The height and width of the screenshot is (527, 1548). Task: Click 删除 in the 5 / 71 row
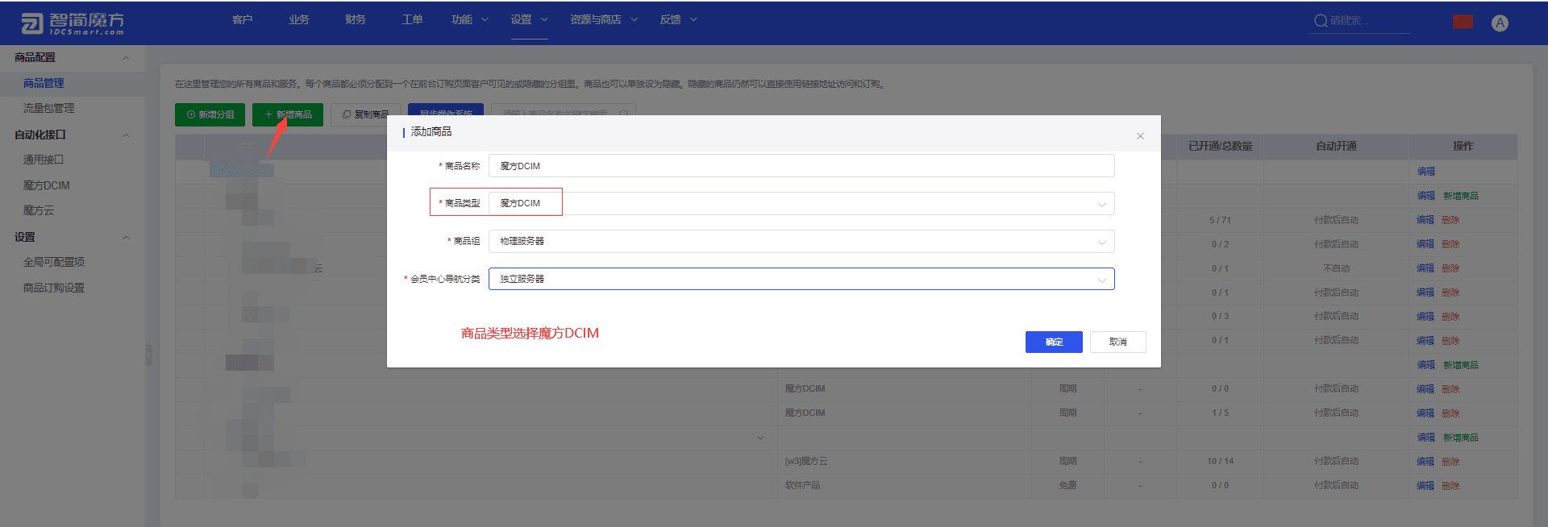(1450, 220)
